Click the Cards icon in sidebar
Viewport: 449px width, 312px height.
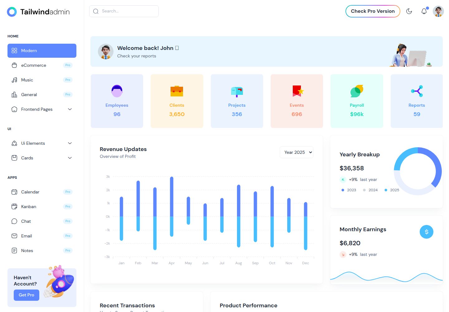(14, 158)
